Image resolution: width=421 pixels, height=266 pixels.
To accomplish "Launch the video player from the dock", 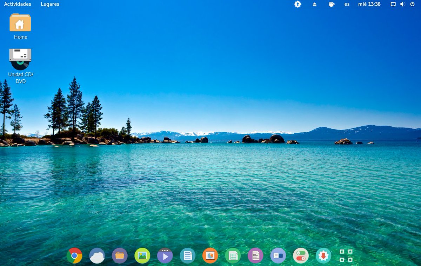I will pyautogui.click(x=165, y=256).
